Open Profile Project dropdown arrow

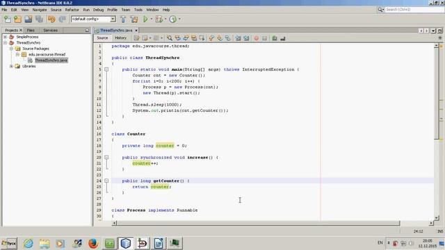179,19
